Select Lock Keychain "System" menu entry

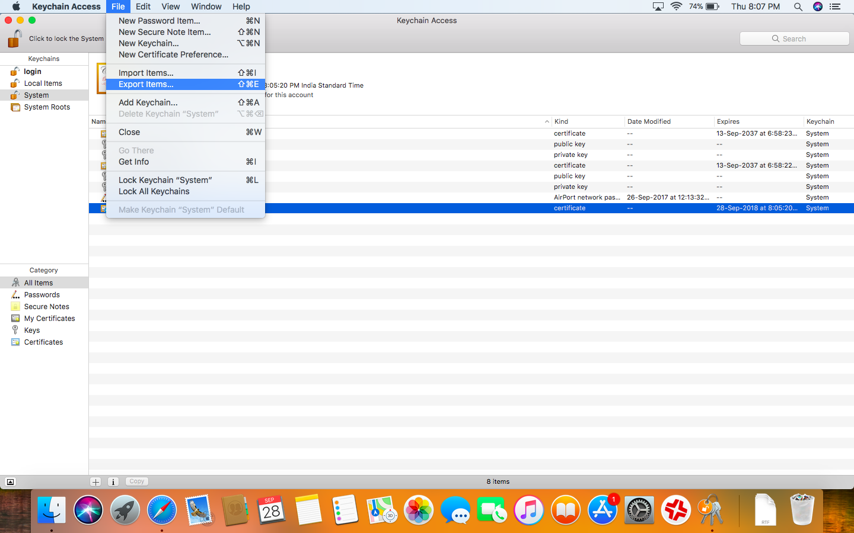(x=186, y=180)
